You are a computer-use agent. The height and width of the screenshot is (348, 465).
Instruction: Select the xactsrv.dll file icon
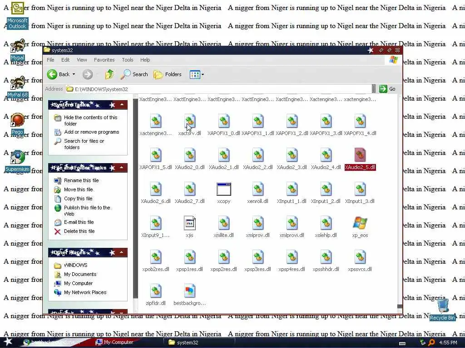[x=189, y=121]
